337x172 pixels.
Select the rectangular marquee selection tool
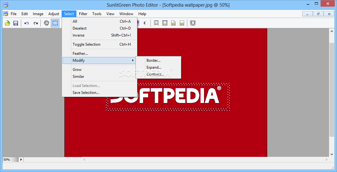pos(55,23)
